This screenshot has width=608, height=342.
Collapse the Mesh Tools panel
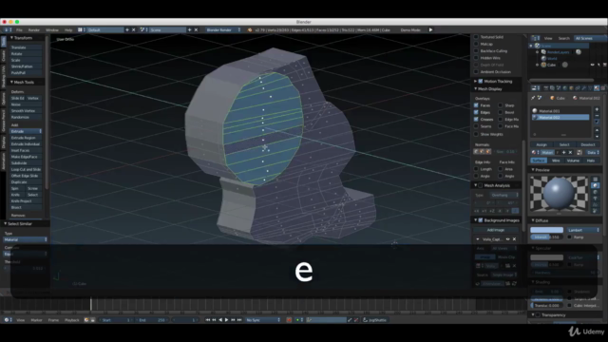point(11,83)
